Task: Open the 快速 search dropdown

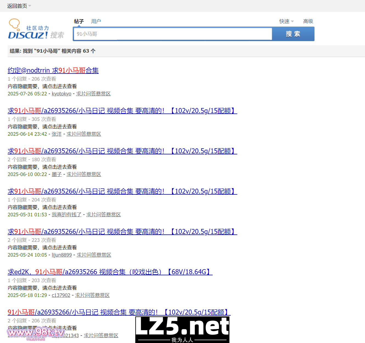Action: coord(286,21)
